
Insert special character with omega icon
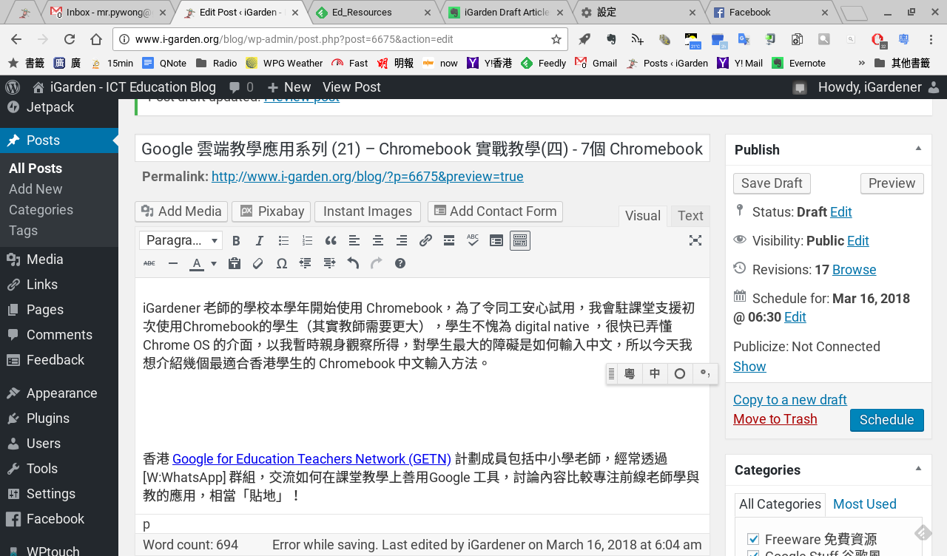click(281, 263)
